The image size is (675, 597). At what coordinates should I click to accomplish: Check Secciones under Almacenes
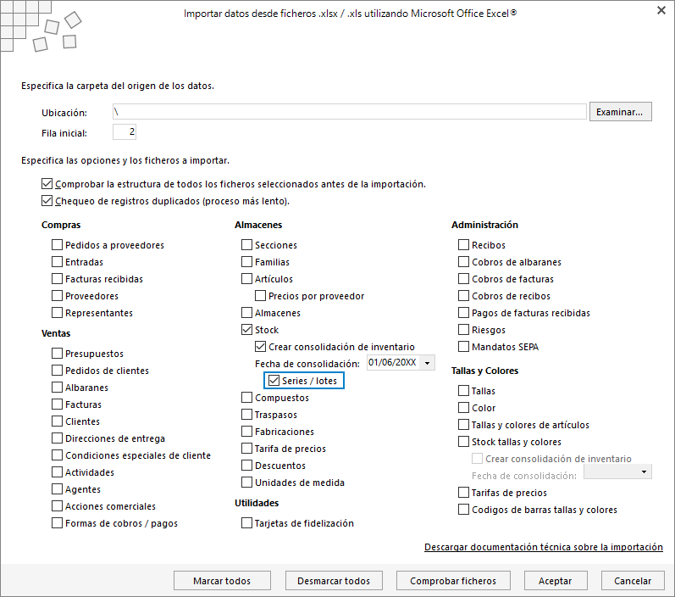pos(247,245)
